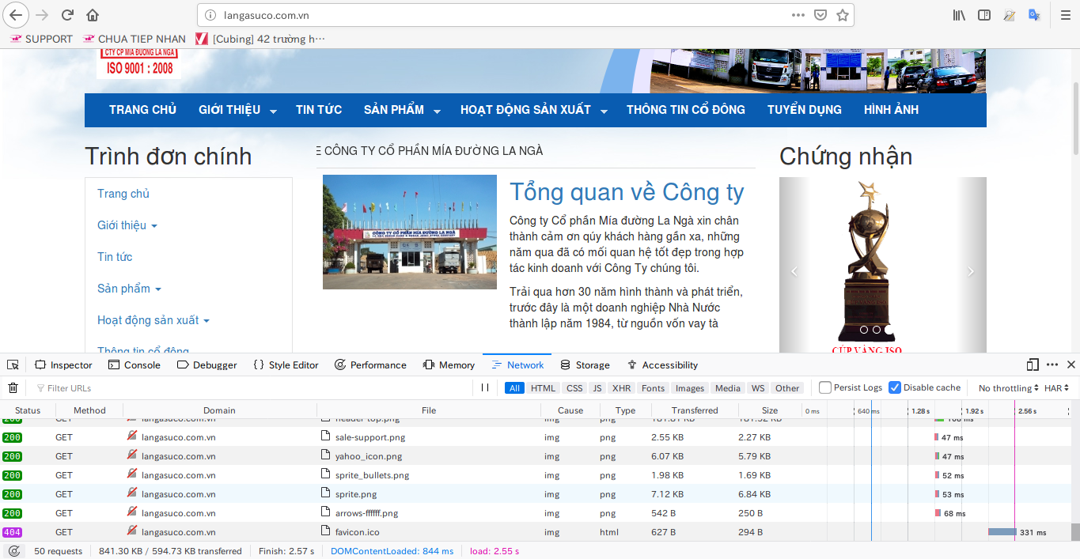Show next certificate slide

[x=971, y=271]
